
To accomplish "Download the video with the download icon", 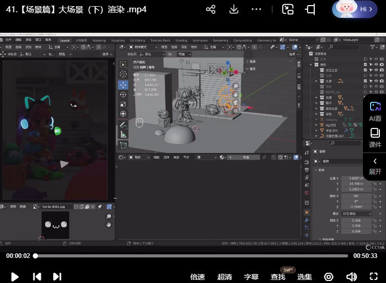I will [234, 9].
